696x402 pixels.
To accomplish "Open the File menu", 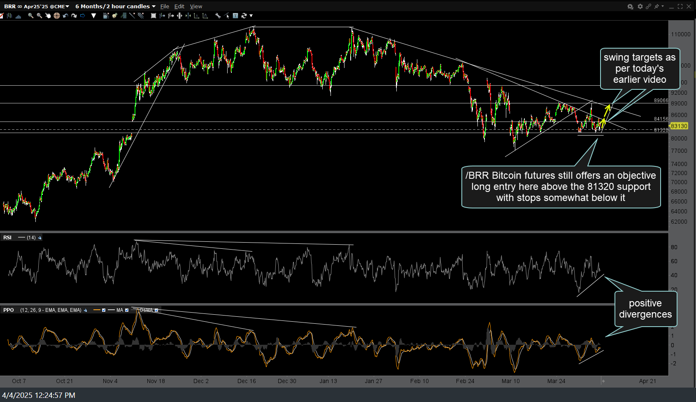I will coord(165,6).
